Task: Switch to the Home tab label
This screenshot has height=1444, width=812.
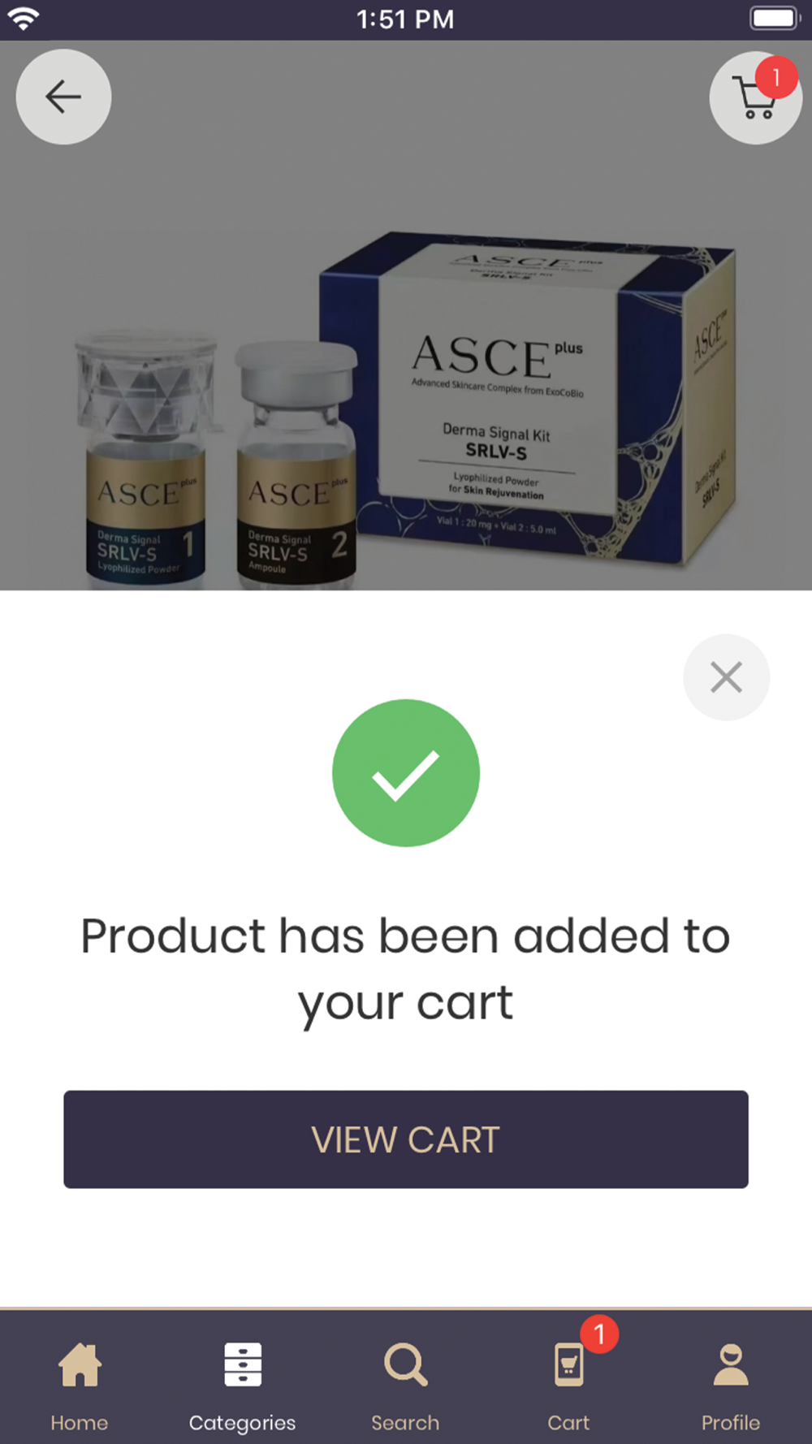Action: click(x=80, y=1423)
